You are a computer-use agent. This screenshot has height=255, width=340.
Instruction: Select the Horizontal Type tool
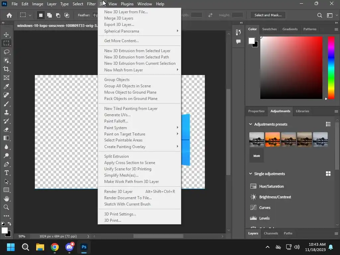(6, 173)
